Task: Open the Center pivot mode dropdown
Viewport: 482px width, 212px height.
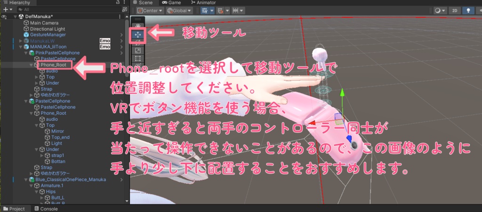Action: [x=150, y=10]
